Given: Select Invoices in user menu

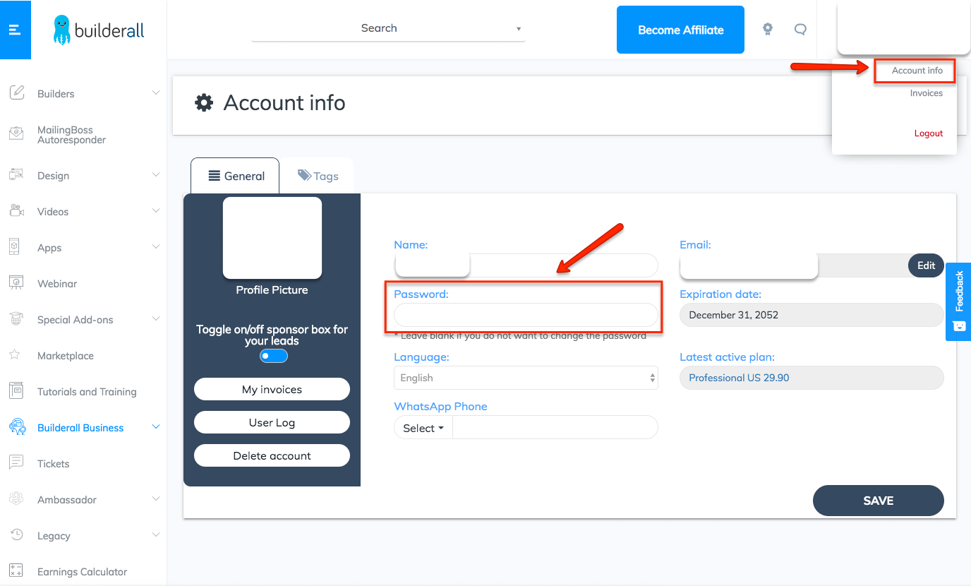Looking at the screenshot, I should 926,93.
